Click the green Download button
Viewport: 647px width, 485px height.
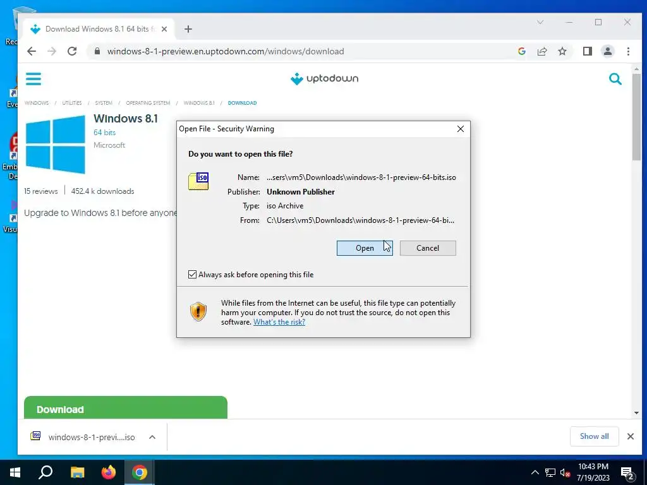126,407
